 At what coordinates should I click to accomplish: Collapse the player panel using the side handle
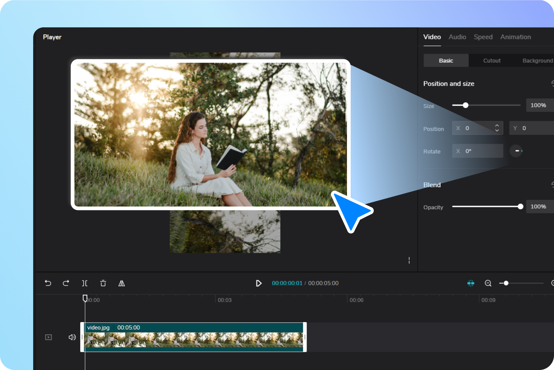(x=409, y=260)
